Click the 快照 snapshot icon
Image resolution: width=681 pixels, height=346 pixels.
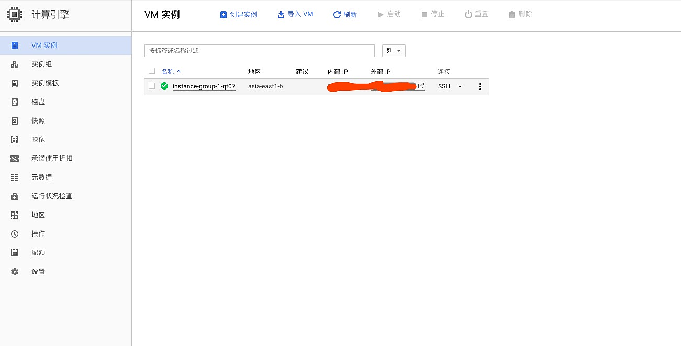[x=15, y=121]
